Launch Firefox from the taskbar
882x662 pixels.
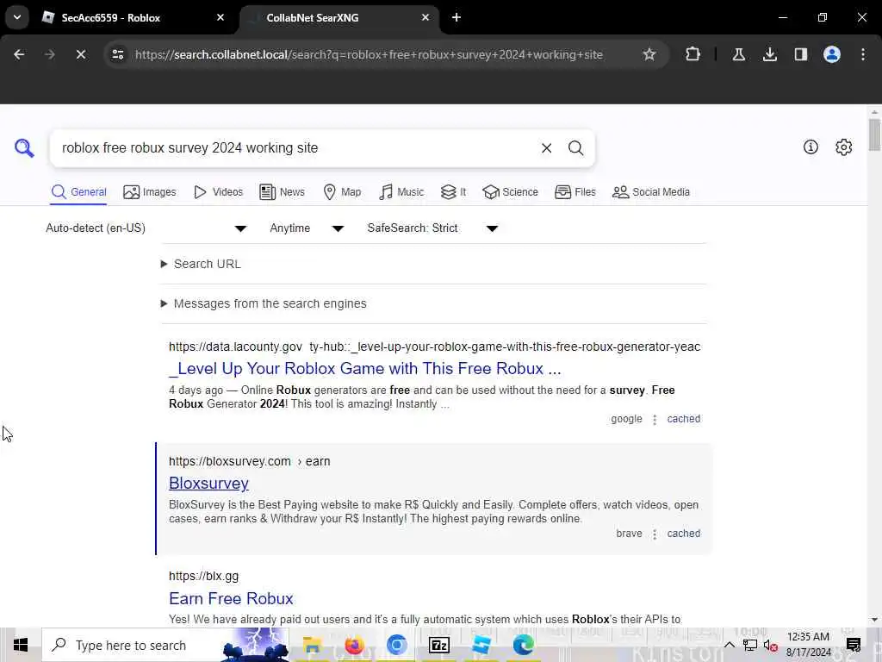[354, 645]
